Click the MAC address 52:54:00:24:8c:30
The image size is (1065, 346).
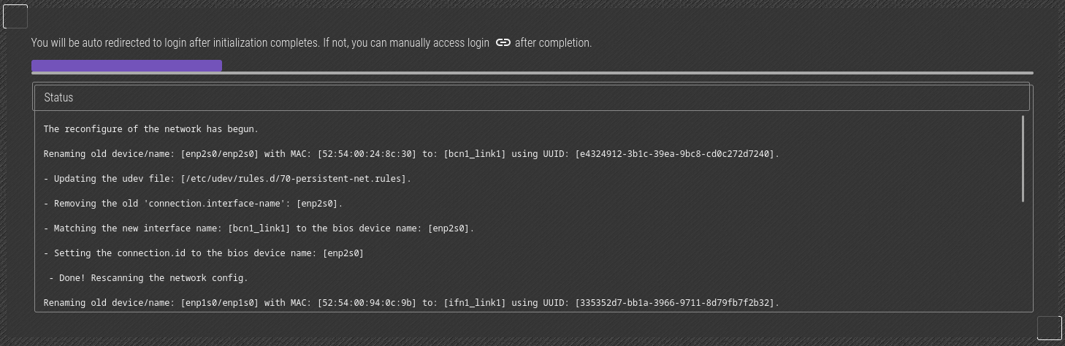point(367,154)
